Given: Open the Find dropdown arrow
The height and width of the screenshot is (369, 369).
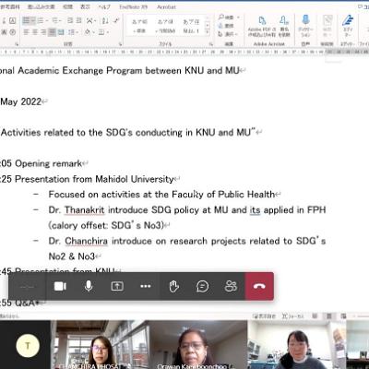Looking at the screenshot, I should point(238,18).
